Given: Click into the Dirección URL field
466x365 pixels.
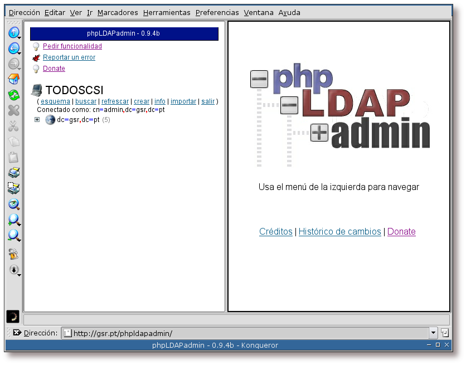Looking at the screenshot, I should point(245,333).
